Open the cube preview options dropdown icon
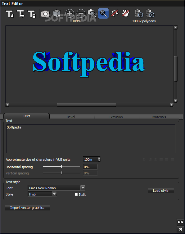This screenshot has height=234, width=185. tap(57, 14)
